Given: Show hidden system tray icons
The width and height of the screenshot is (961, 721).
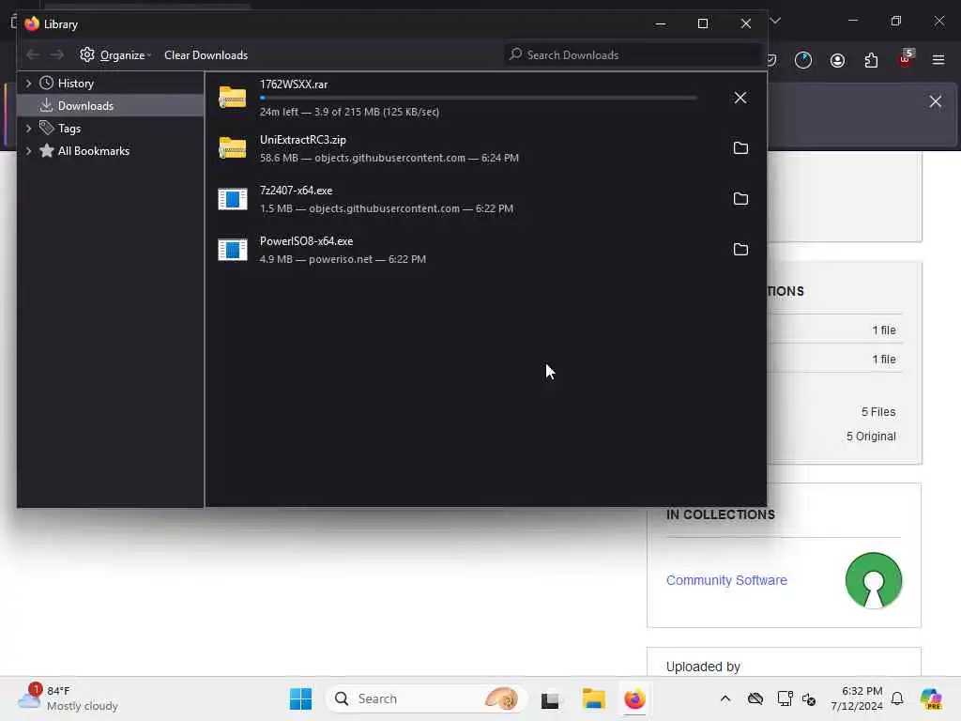Looking at the screenshot, I should 725,698.
